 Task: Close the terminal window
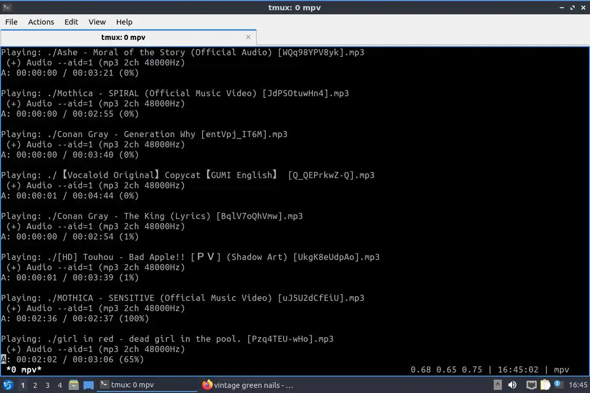(x=583, y=8)
